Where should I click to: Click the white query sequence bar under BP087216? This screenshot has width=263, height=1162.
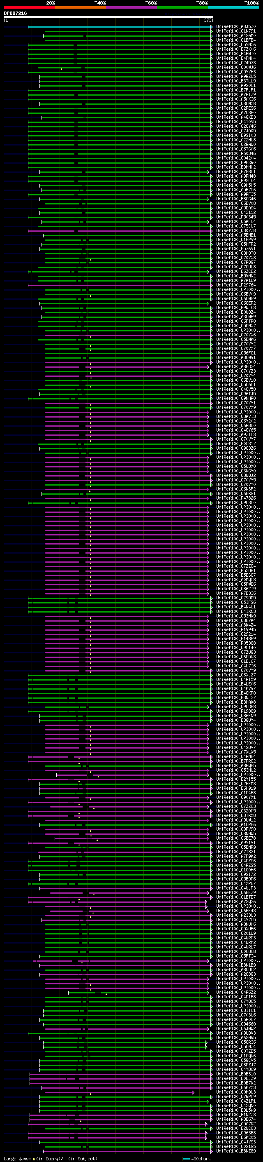(108, 17)
